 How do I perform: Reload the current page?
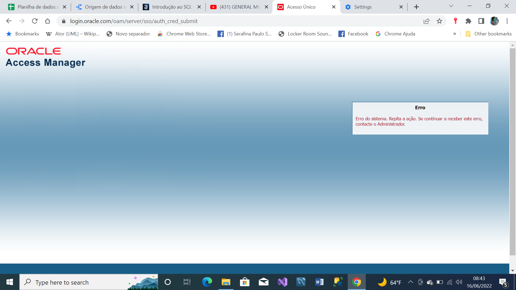point(35,21)
